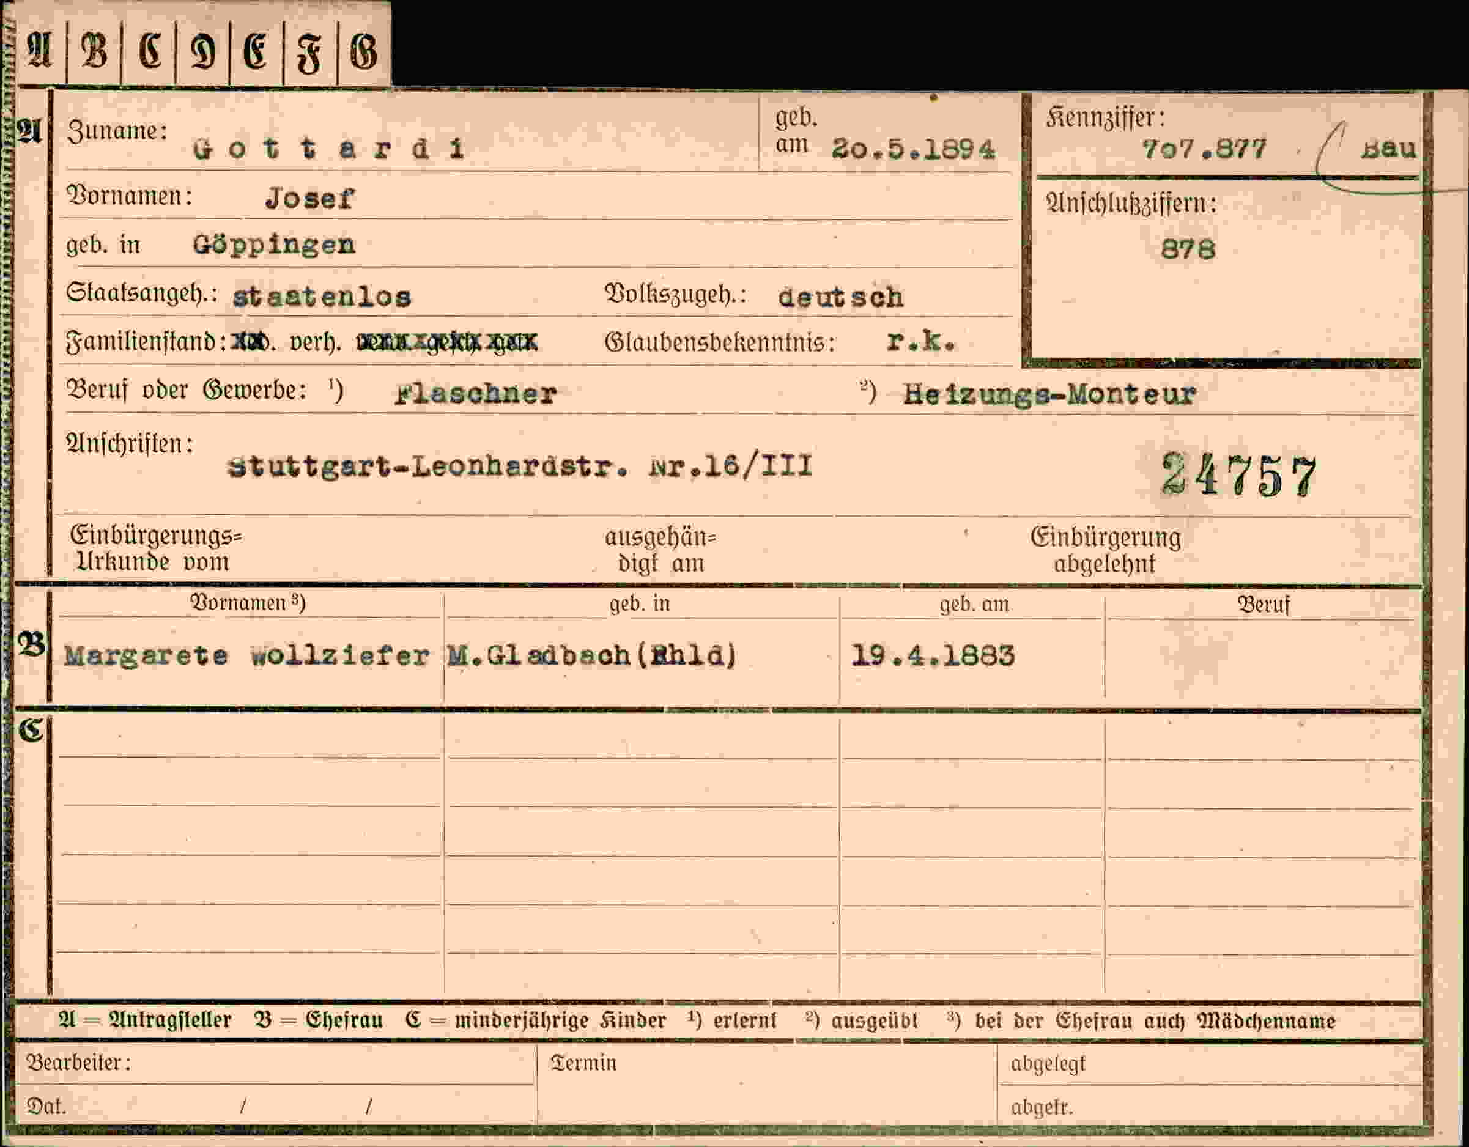This screenshot has width=1469, height=1147.
Task: Click the 'Anschlußziffern:' label
Action: (x=1131, y=203)
